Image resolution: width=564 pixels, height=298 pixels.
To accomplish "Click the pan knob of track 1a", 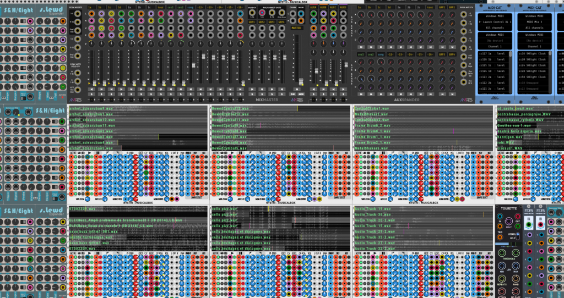I will coord(92,43).
